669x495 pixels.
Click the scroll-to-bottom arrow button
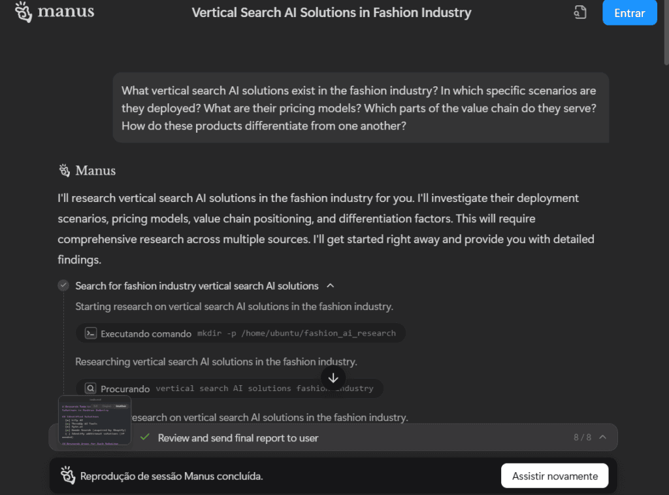(x=333, y=377)
